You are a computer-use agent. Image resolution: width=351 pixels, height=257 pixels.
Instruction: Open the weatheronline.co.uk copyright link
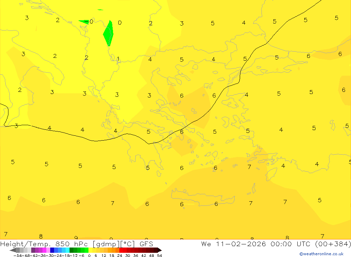click(322, 254)
